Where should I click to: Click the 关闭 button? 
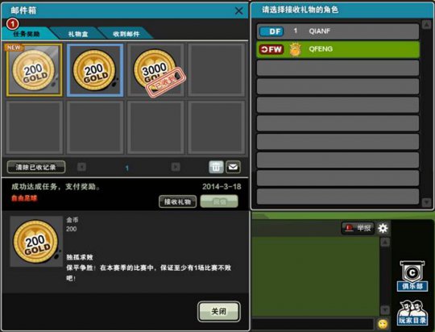219,312
